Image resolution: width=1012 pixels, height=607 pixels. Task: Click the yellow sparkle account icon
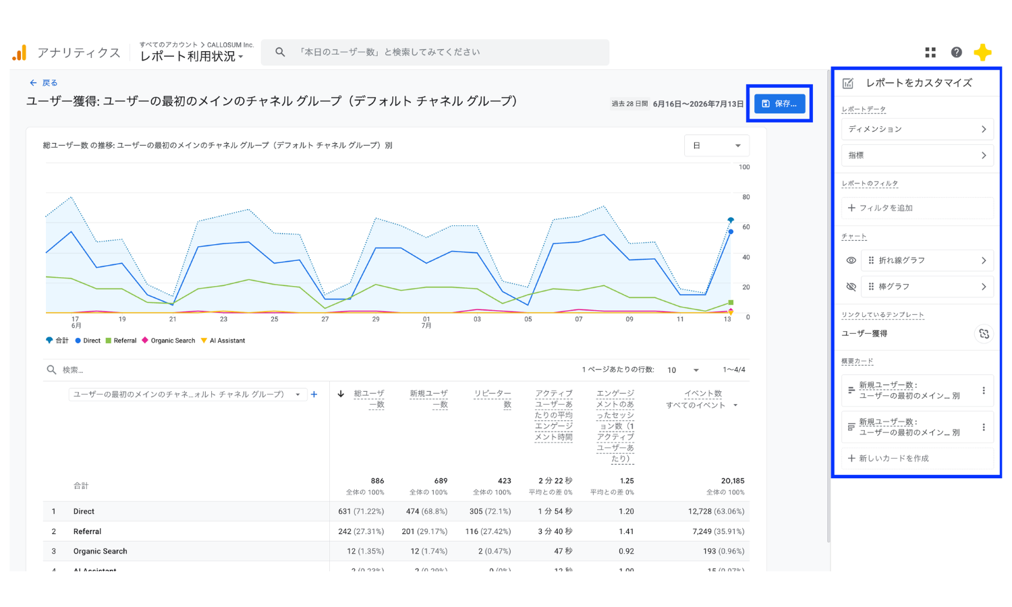(983, 53)
